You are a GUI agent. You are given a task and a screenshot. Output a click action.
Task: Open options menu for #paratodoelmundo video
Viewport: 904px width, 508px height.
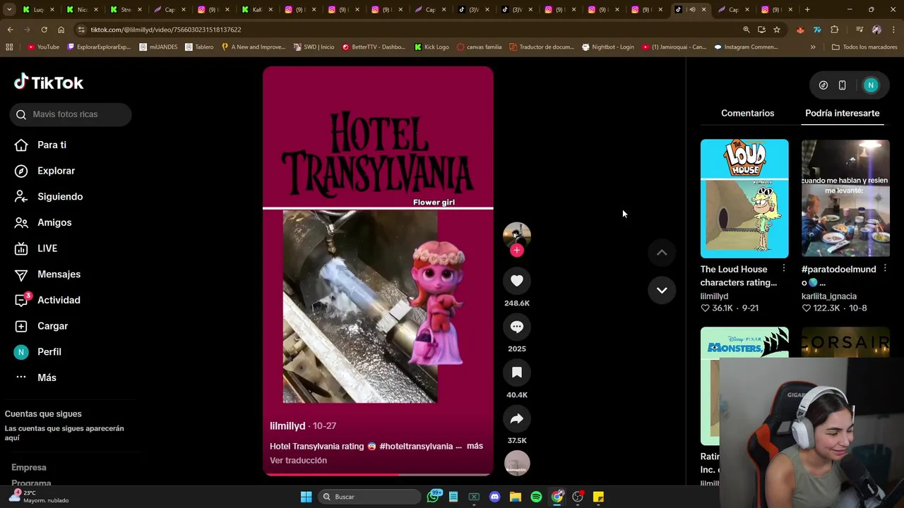885,269
